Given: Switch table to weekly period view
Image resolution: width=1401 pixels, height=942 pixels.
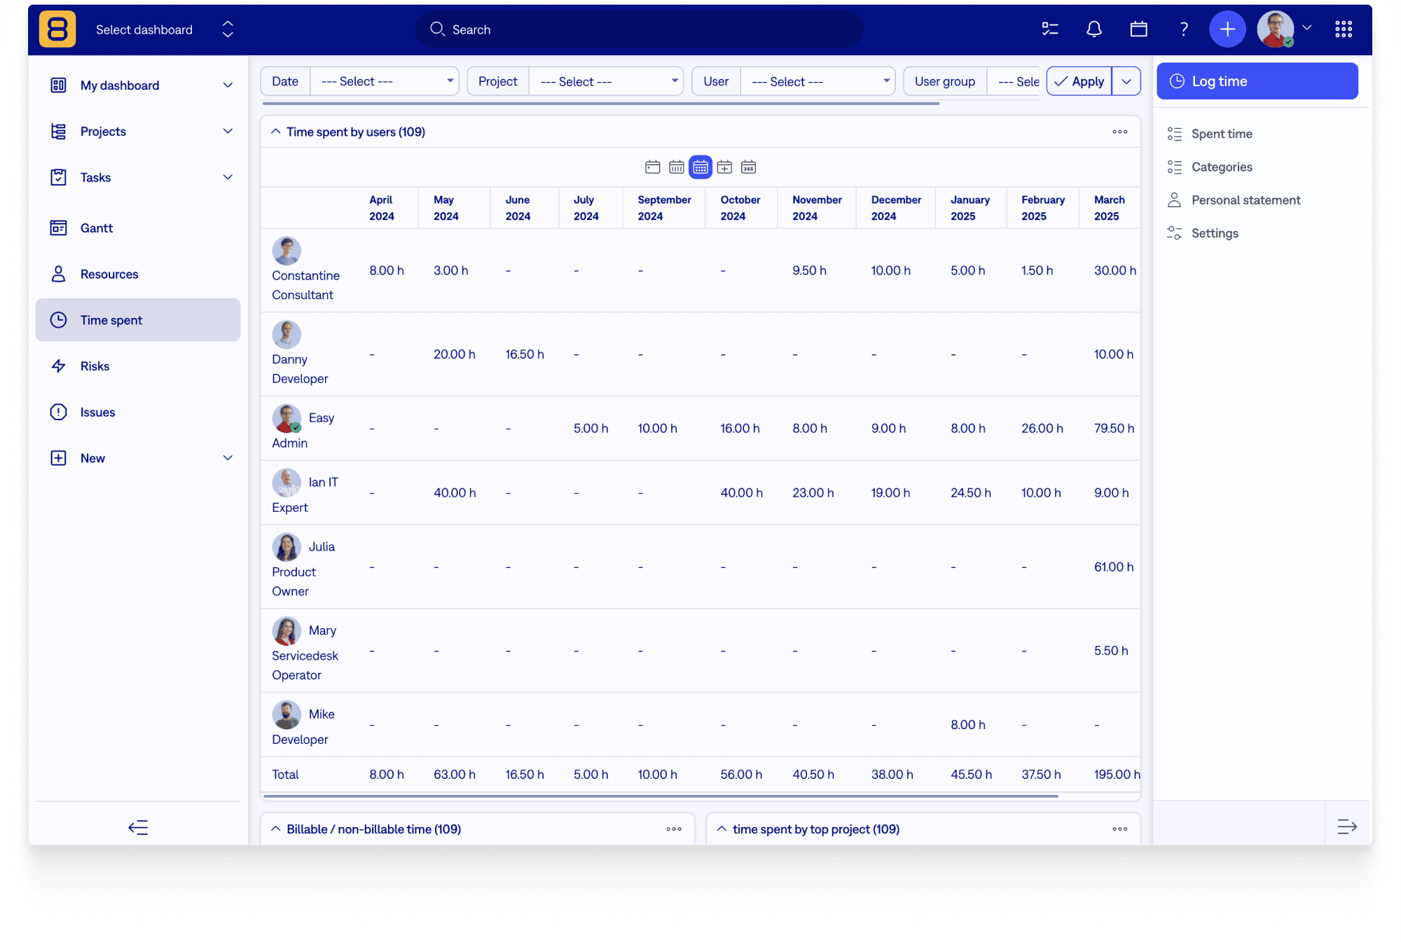Looking at the screenshot, I should (677, 167).
